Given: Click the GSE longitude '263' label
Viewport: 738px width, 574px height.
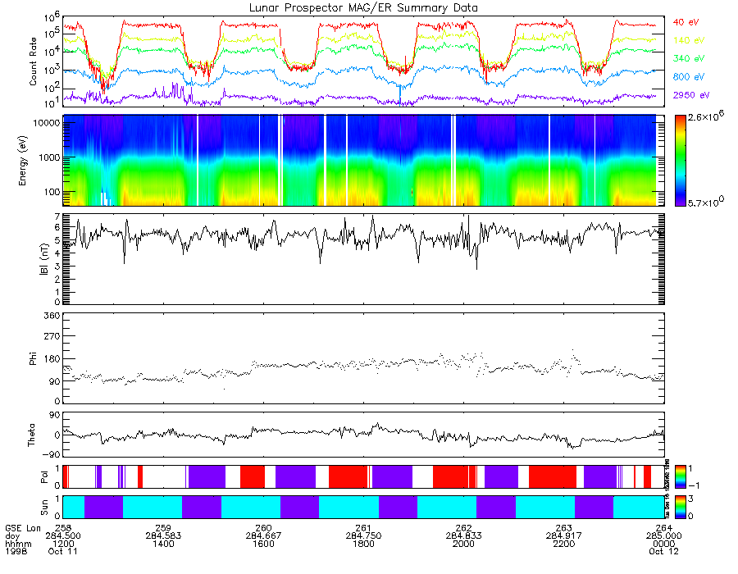Looking at the screenshot, I should click(564, 528).
